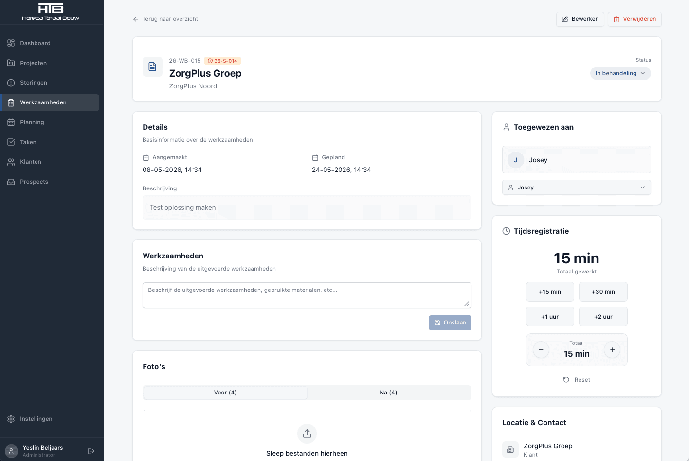Click the Josey assigned user card
This screenshot has height=461, width=689.
pyautogui.click(x=577, y=160)
